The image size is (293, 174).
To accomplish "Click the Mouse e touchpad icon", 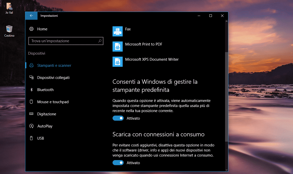I will (31, 102).
